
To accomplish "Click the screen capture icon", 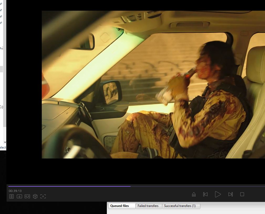I will pos(43,196).
